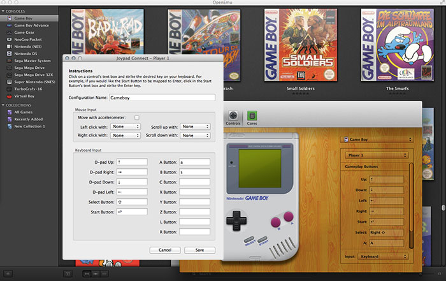
Task: Click Configuration Name field
Action: (162, 97)
